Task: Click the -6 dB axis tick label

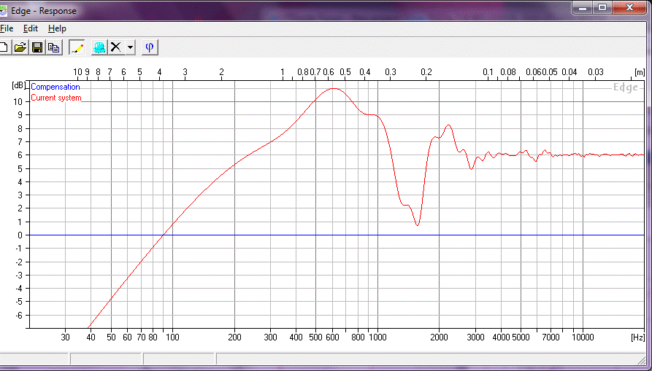Action: tap(20, 315)
